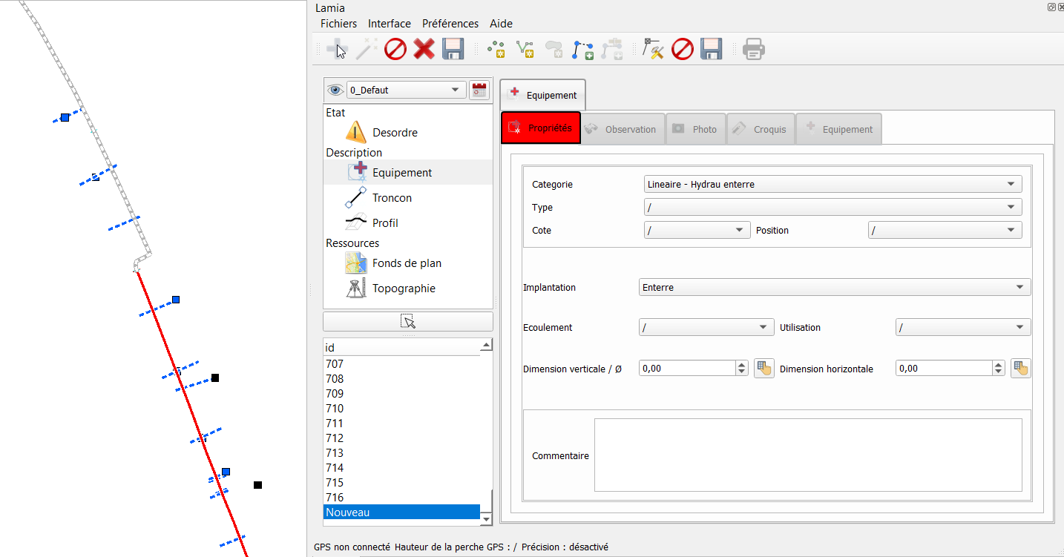Click the Commentaire text box
The width and height of the screenshot is (1064, 557).
click(808, 455)
